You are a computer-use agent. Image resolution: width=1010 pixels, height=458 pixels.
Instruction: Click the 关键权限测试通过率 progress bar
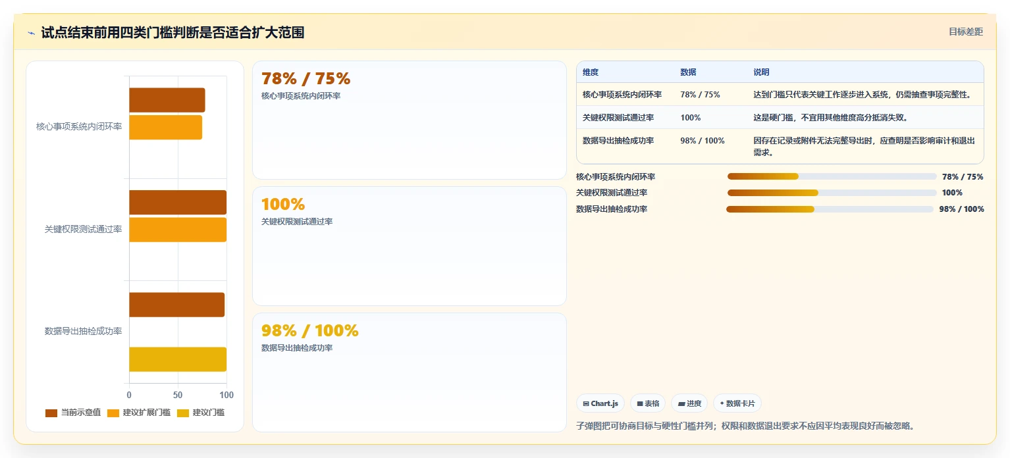832,193
